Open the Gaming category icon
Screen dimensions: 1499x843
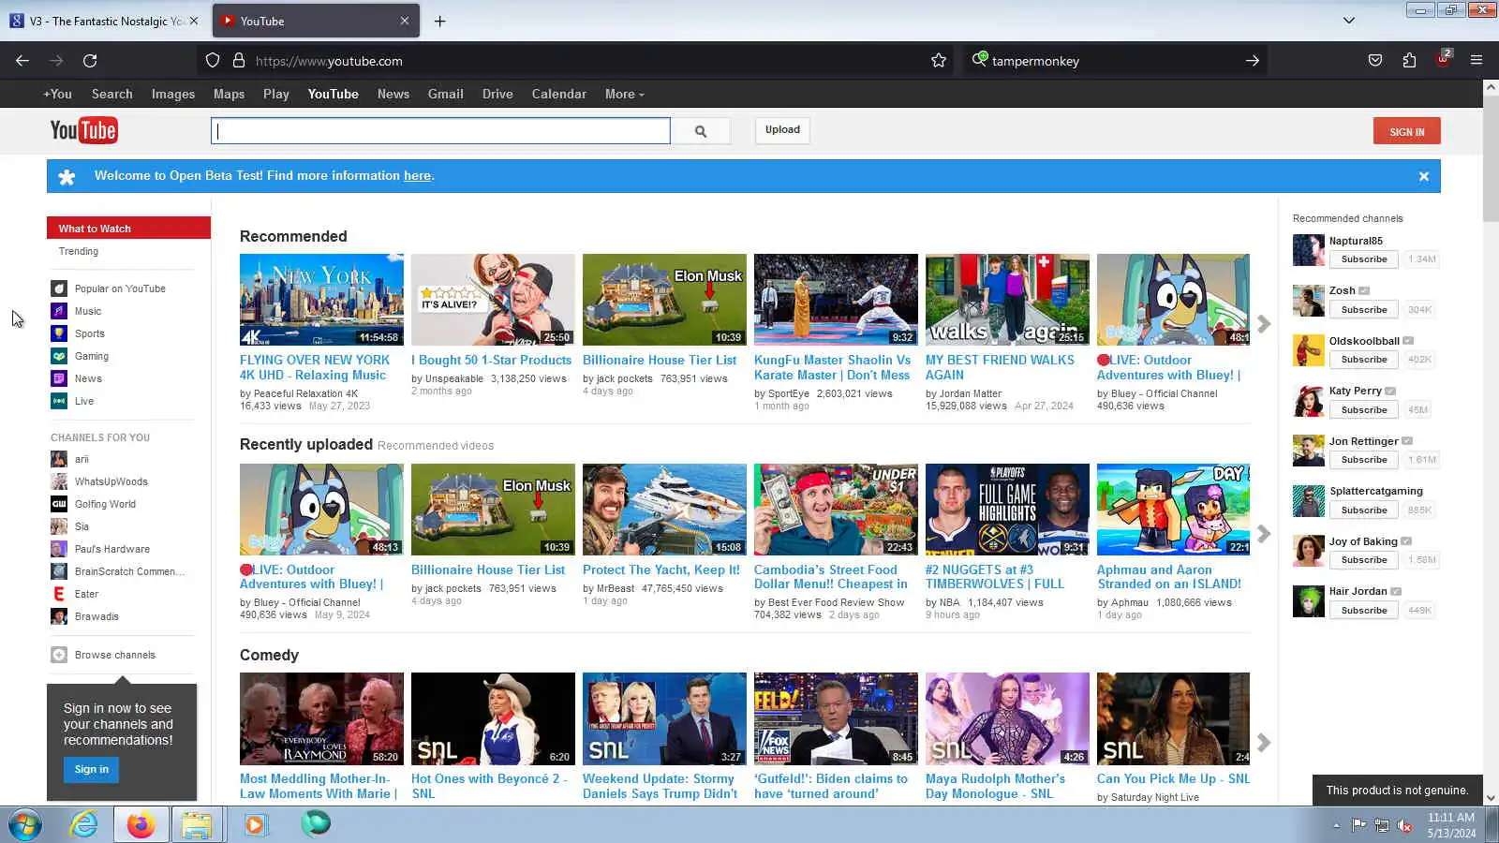coord(59,356)
